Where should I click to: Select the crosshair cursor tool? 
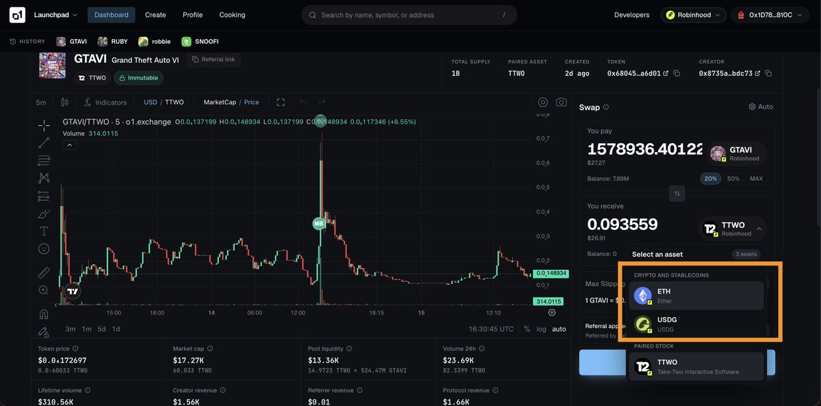[x=44, y=125]
